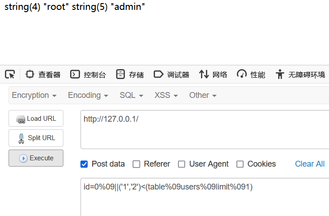The image size is (329, 216).
Task: Activate the element picker arrow icon
Action: click(x=10, y=74)
